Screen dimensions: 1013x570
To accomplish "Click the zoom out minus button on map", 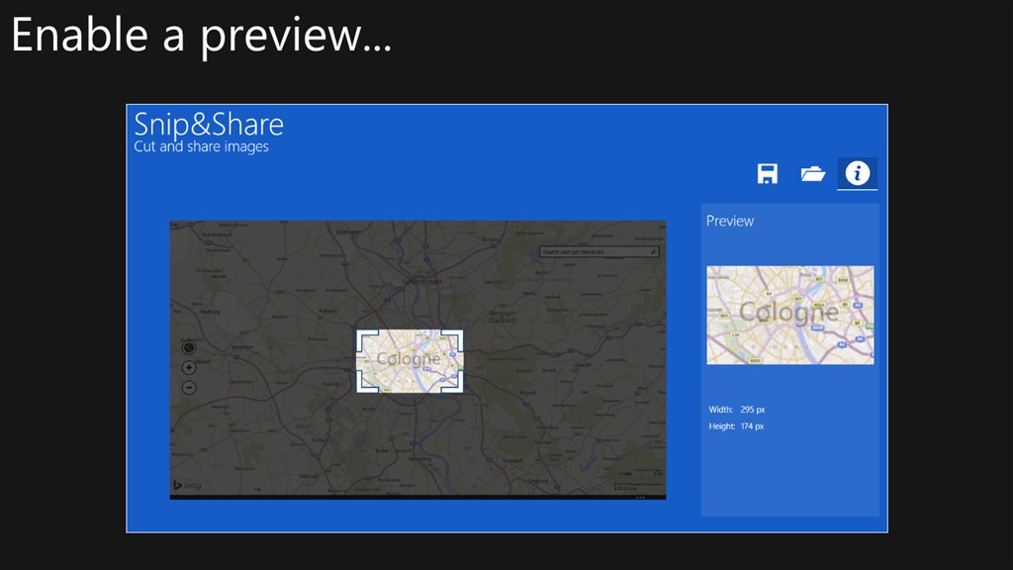I will pos(189,388).
